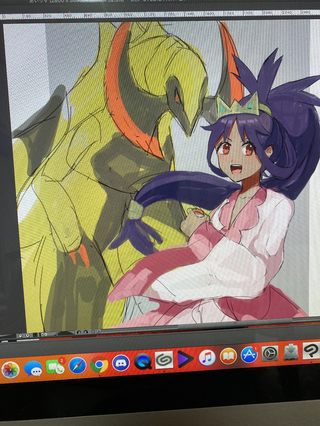The image size is (320, 426).
Task: Open the purple play-triangle video app
Action: [x=186, y=359]
